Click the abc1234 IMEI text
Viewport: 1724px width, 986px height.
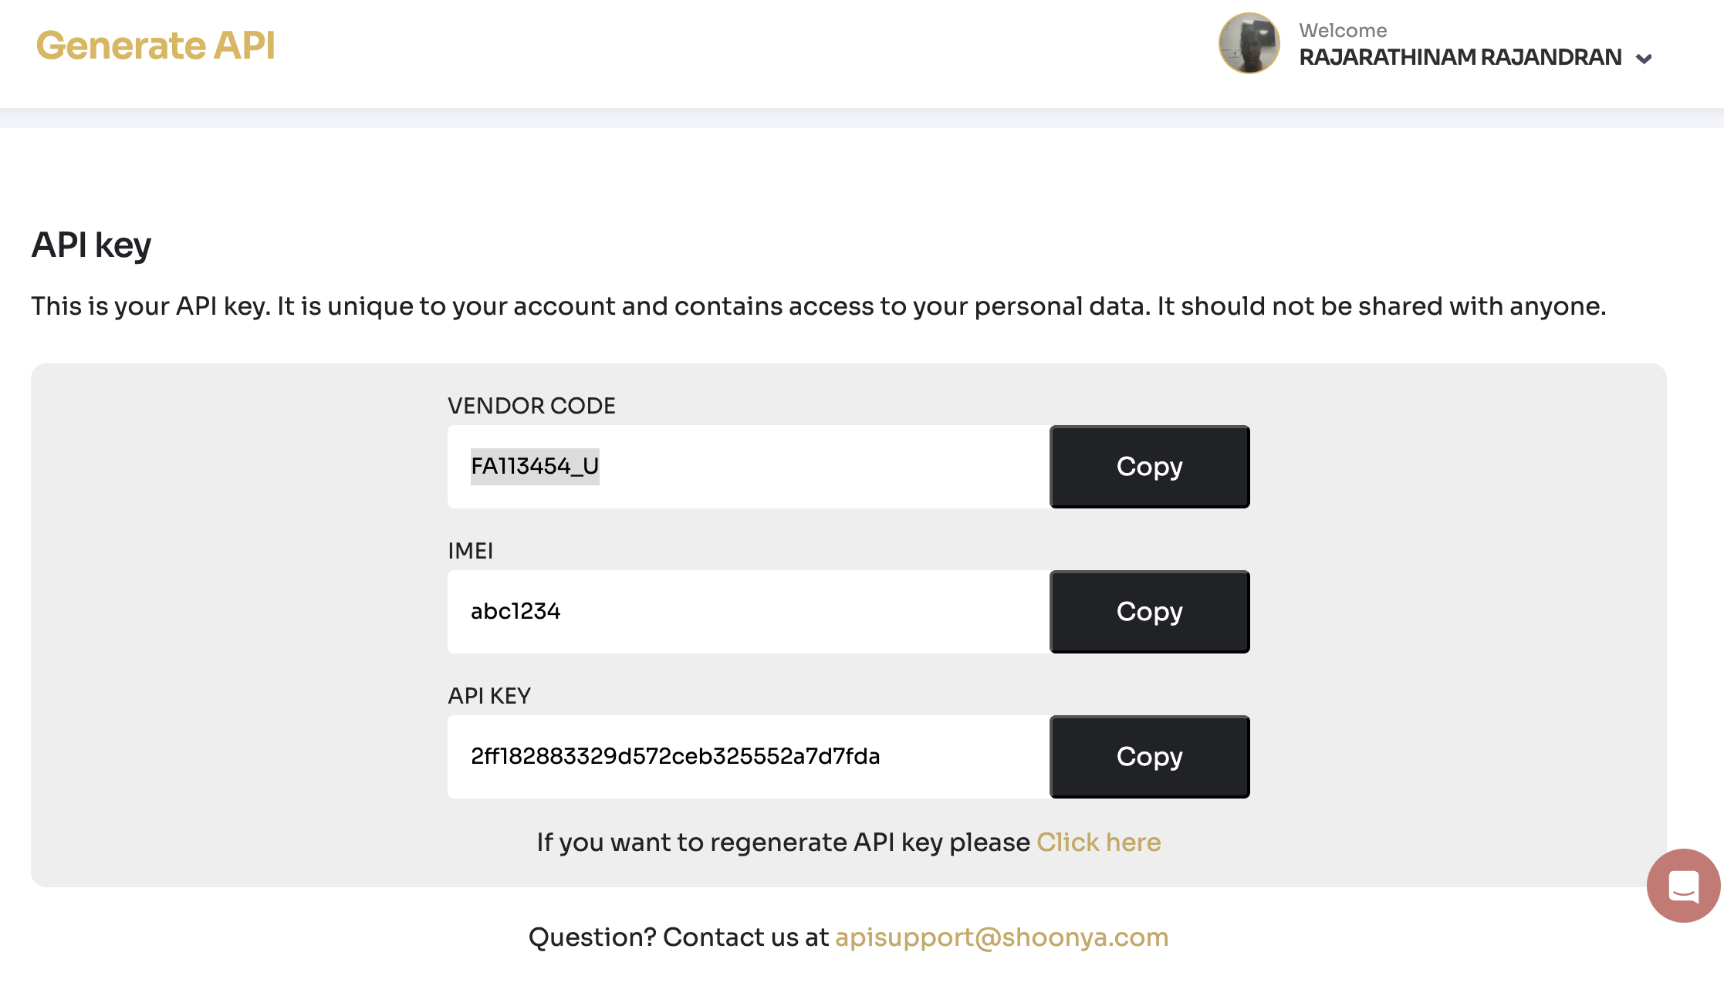click(516, 611)
